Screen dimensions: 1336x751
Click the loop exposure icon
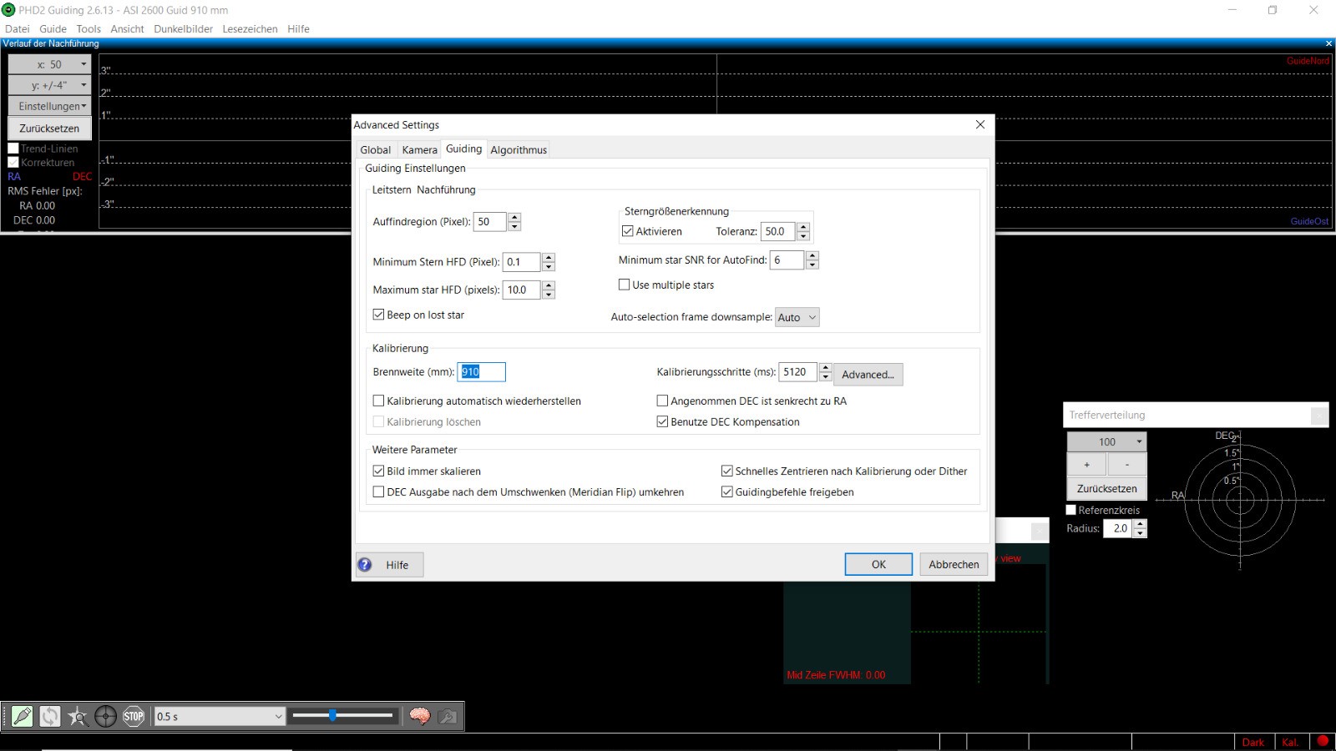point(50,716)
